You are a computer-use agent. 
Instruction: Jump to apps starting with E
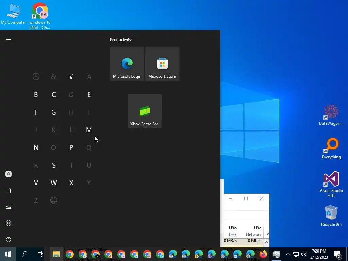click(89, 94)
